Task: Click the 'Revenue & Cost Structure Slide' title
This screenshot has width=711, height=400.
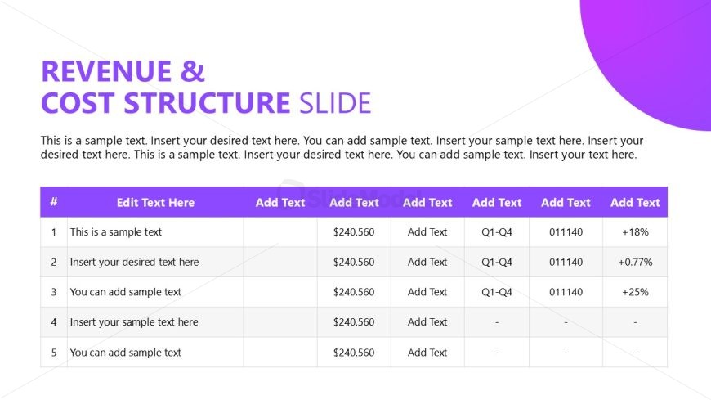Action: coord(205,87)
